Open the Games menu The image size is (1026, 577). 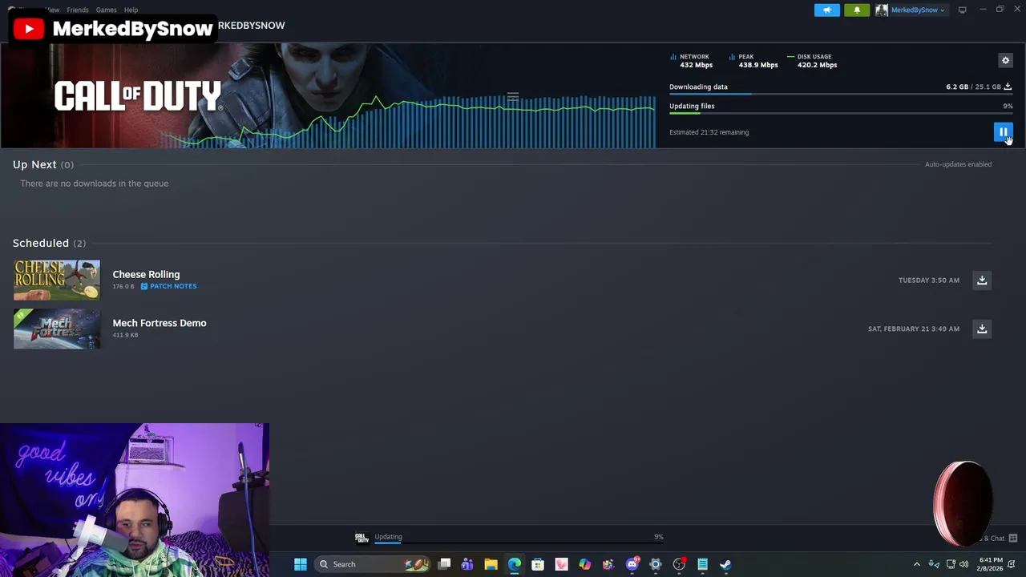pyautogui.click(x=106, y=10)
